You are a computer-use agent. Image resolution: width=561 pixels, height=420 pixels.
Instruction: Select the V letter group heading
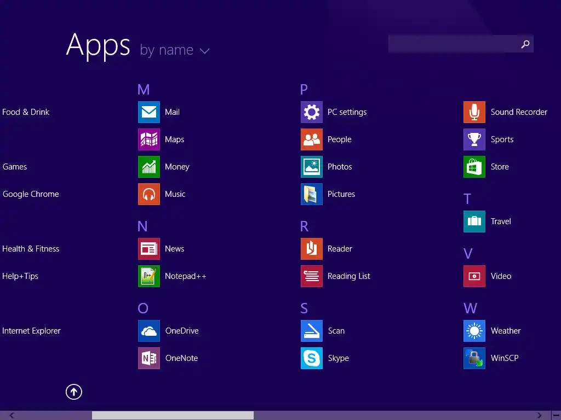coord(468,254)
